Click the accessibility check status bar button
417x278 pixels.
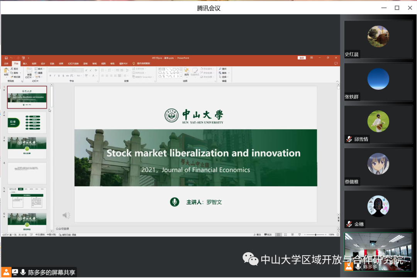pos(68,235)
